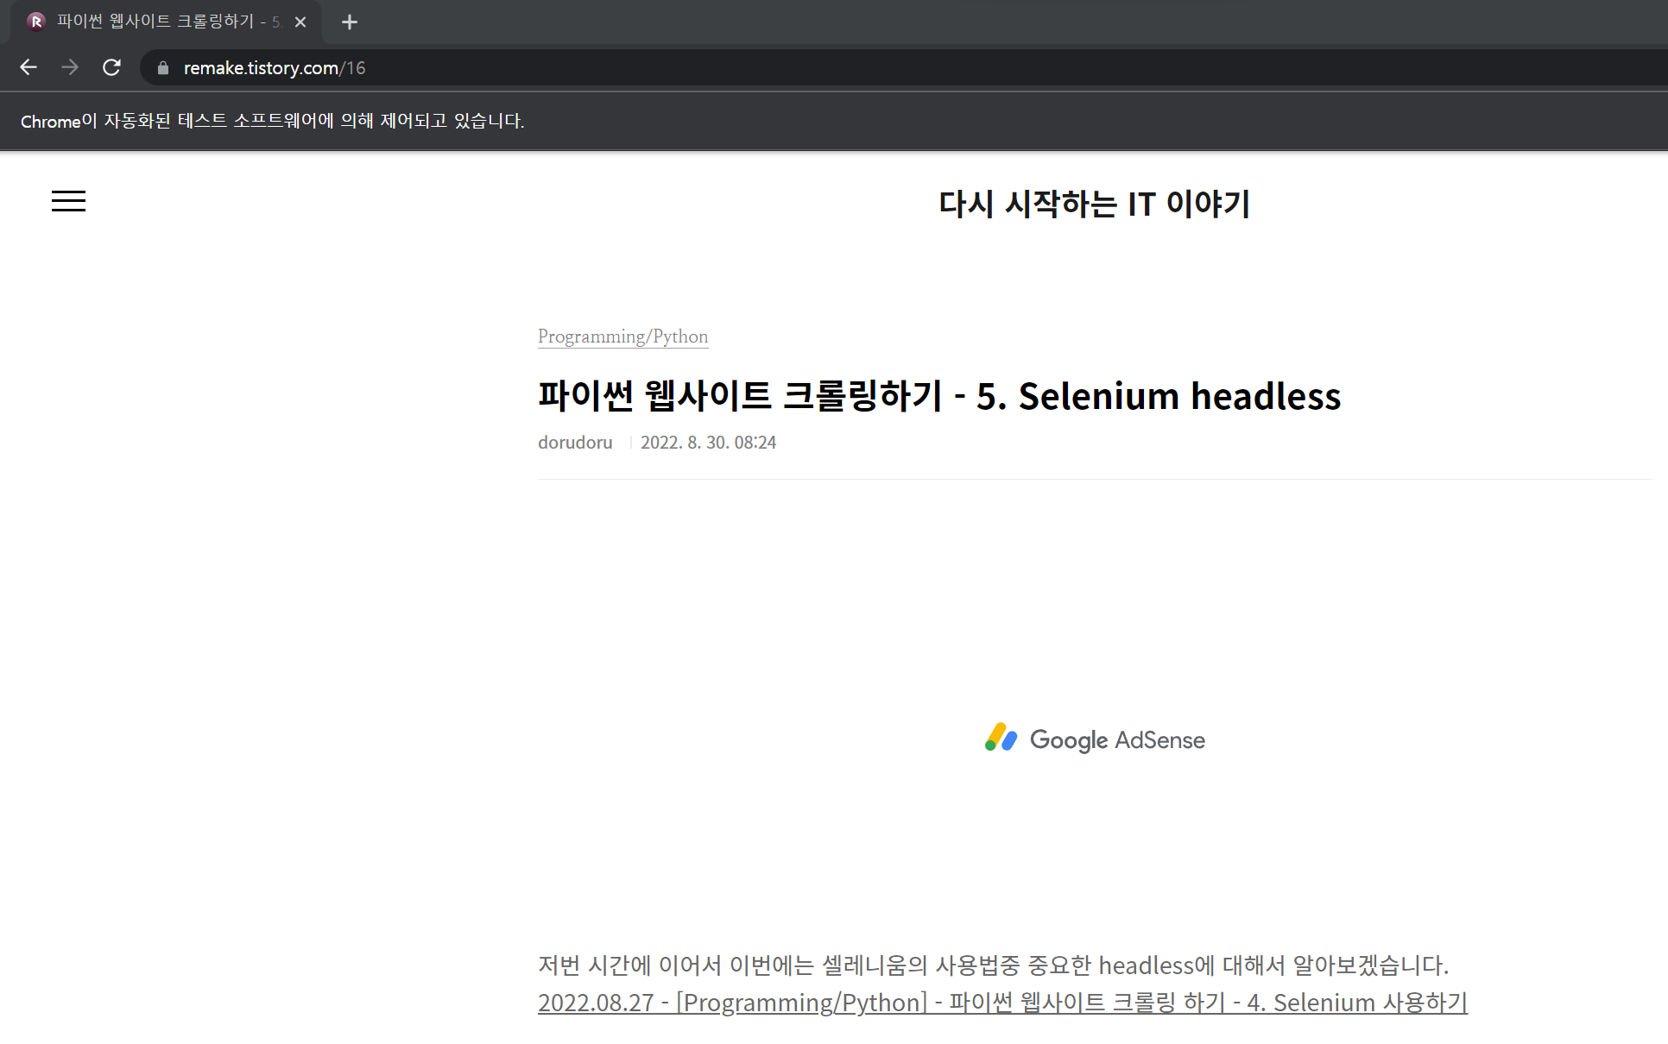The height and width of the screenshot is (1044, 1668).
Task: Click the Chrome automated test software notice
Action: pyautogui.click(x=272, y=121)
